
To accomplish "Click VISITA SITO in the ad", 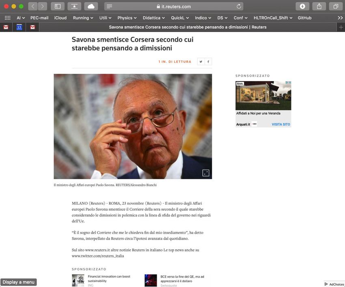I will point(281,124).
